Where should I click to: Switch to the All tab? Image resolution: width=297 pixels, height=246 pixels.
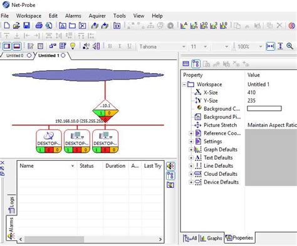click(190, 238)
